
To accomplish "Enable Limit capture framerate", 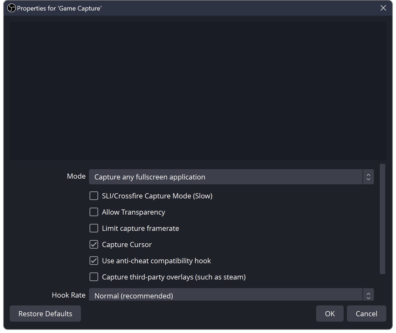I will coord(94,228).
